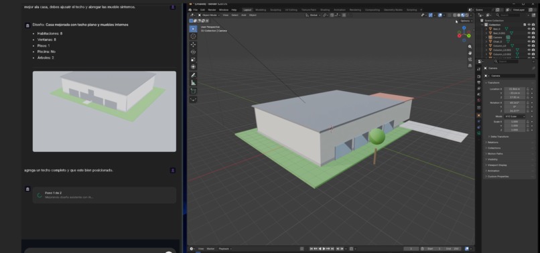Hide the Camera object in outliner

529,37
